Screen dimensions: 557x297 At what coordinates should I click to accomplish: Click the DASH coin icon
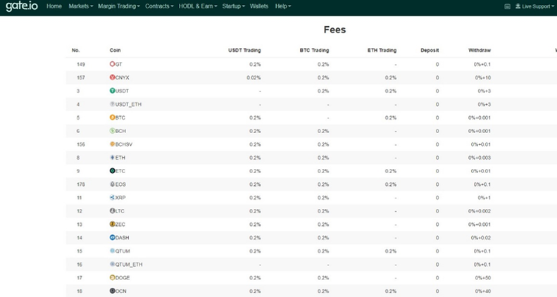click(x=112, y=237)
